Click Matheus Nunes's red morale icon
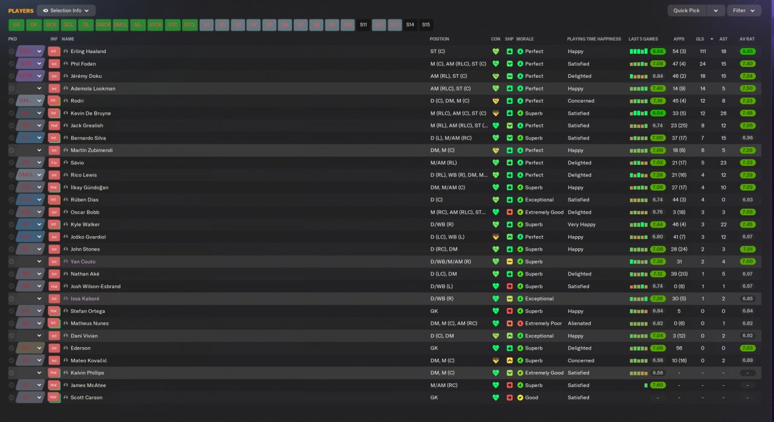Screen dimensions: 774x422 [x=520, y=324]
